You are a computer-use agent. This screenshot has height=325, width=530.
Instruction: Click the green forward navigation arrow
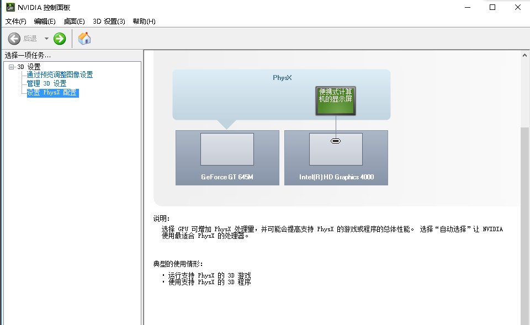[x=59, y=39]
